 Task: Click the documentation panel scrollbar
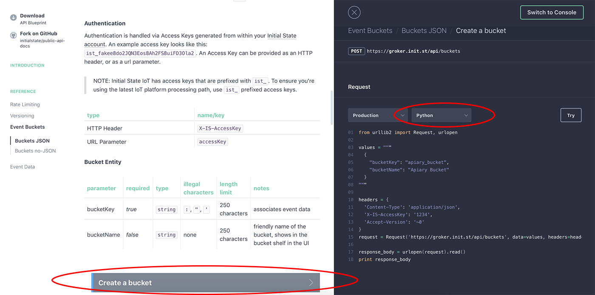pos(331,106)
